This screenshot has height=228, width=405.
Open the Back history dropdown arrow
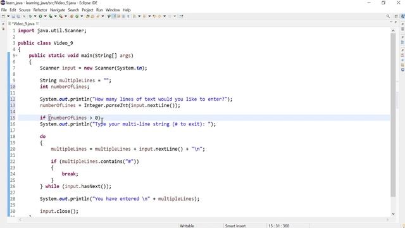(165, 16)
